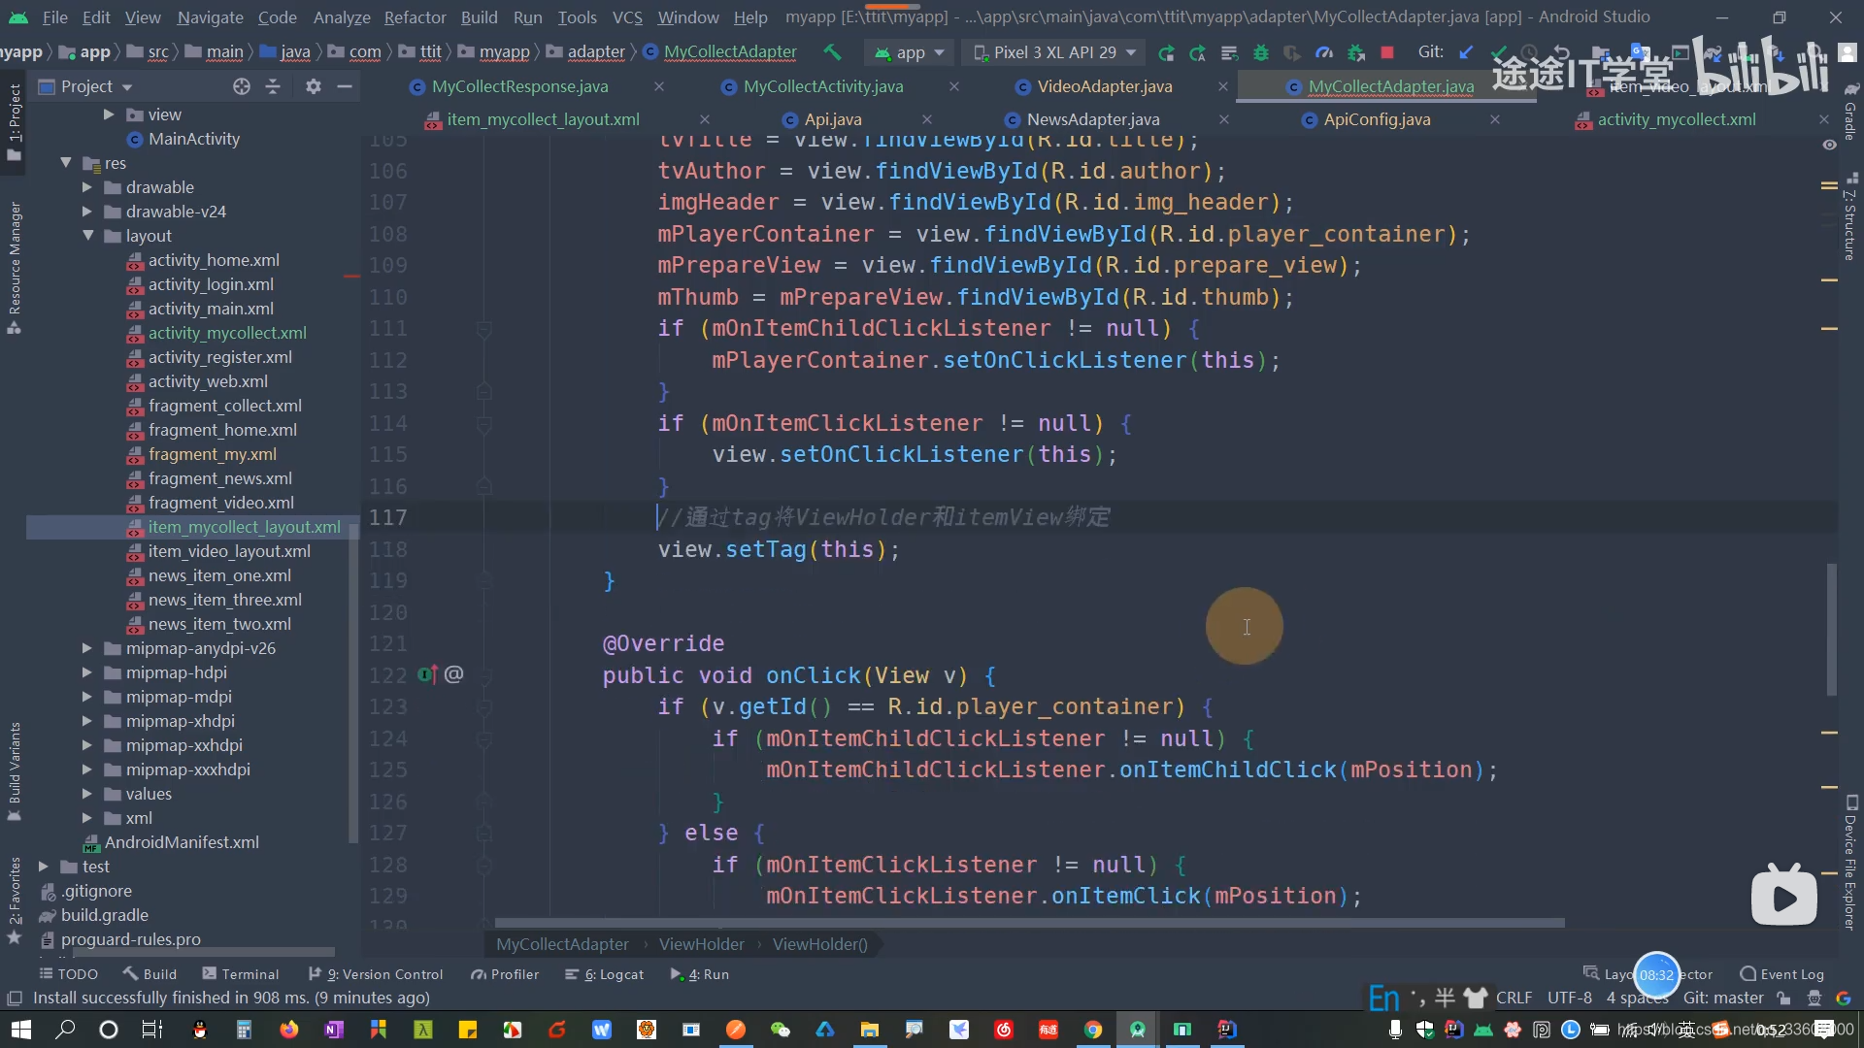Click the red Stop button
This screenshot has width=1864, height=1048.
pyautogui.click(x=1387, y=52)
